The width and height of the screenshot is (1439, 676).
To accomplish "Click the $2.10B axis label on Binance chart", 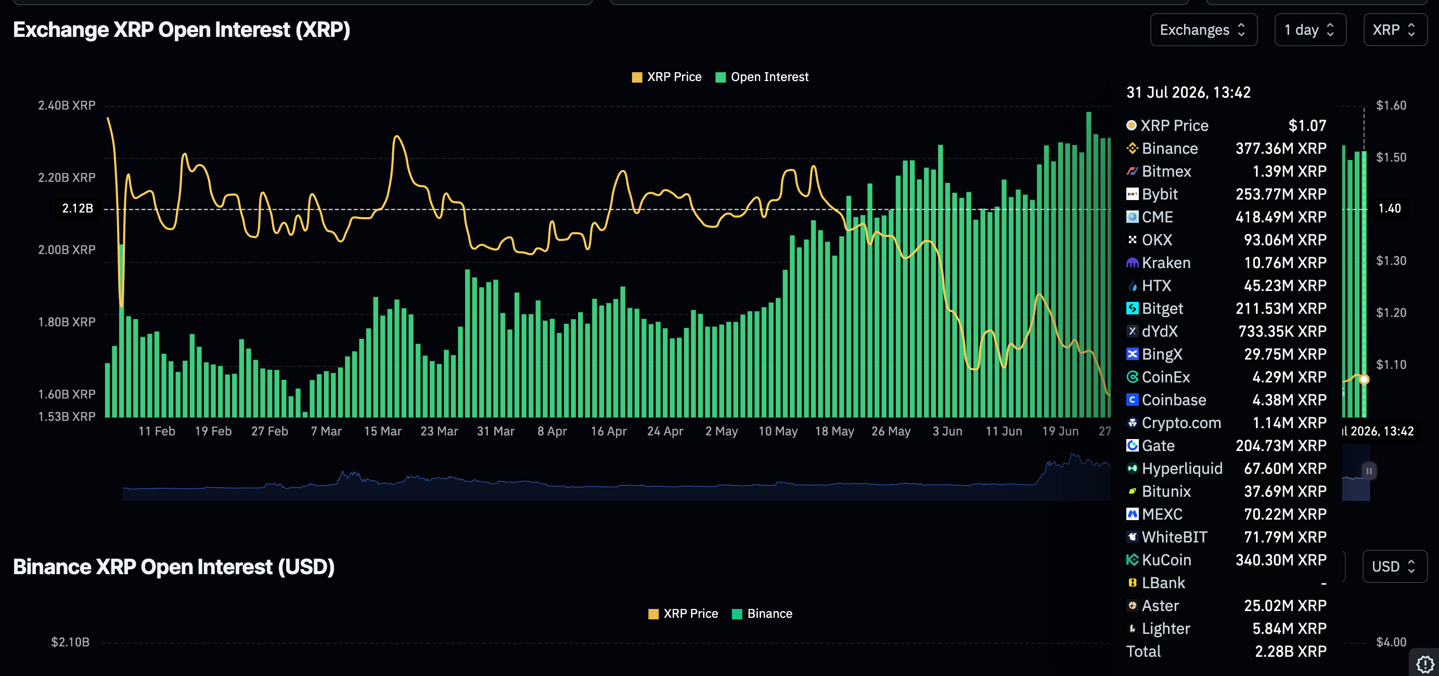I will click(70, 642).
